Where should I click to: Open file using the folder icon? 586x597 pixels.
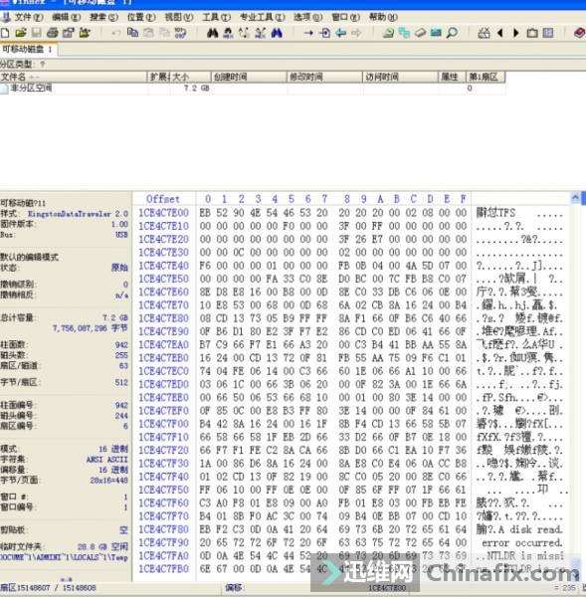pyautogui.click(x=21, y=33)
